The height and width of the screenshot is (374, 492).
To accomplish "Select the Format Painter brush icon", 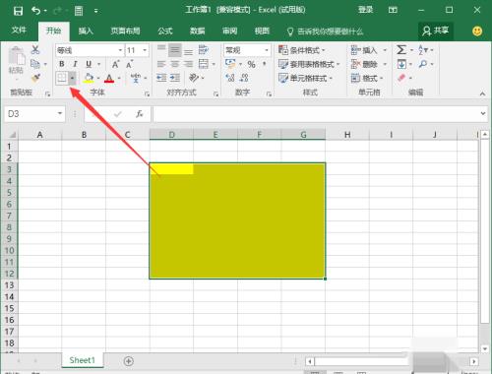I will tap(35, 78).
